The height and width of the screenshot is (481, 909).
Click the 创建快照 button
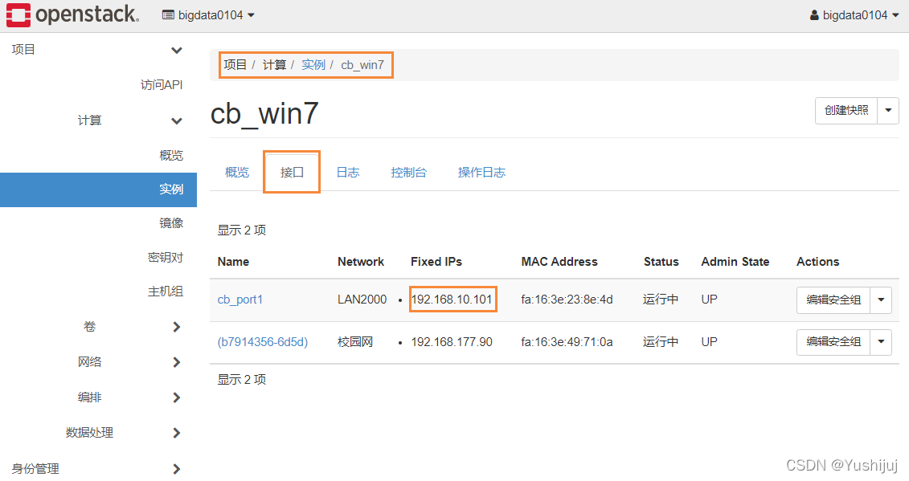(846, 110)
